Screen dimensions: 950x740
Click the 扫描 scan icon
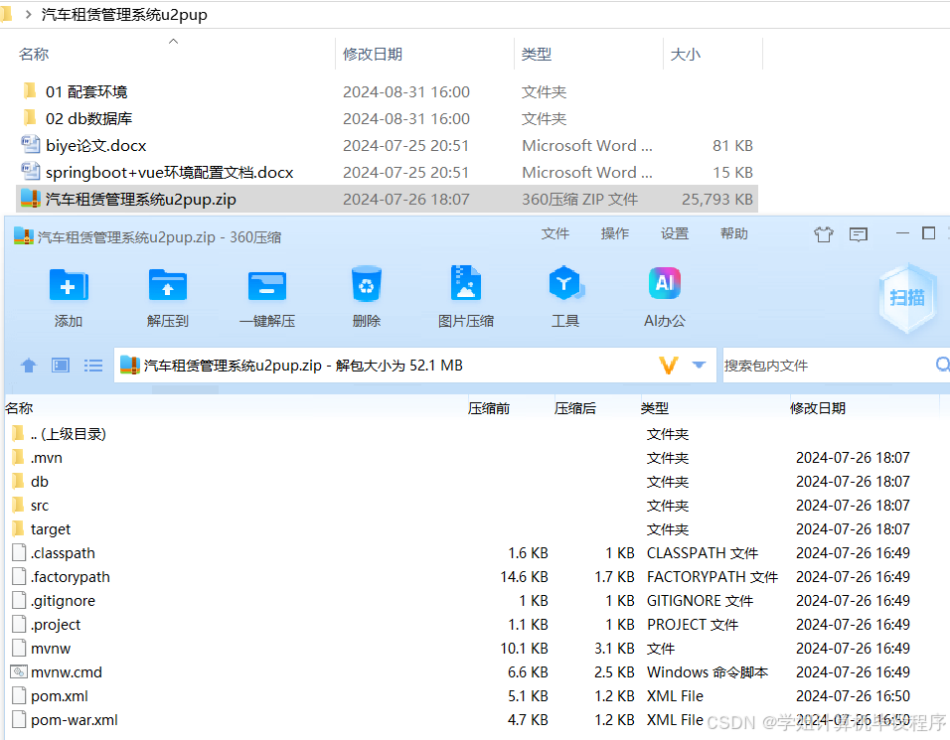click(x=906, y=295)
